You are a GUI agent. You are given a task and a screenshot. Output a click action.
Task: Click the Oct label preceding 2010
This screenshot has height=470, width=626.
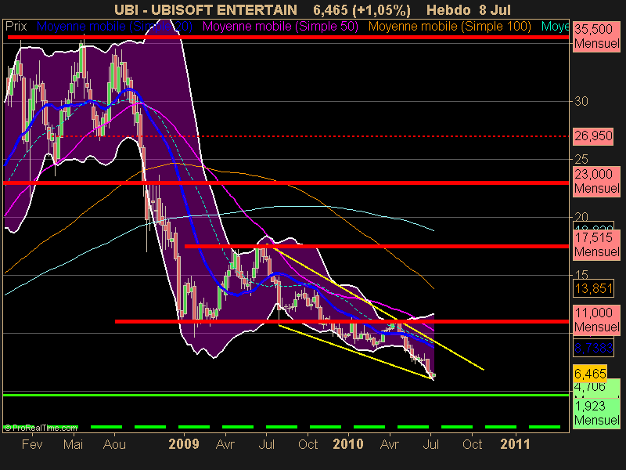(x=308, y=444)
